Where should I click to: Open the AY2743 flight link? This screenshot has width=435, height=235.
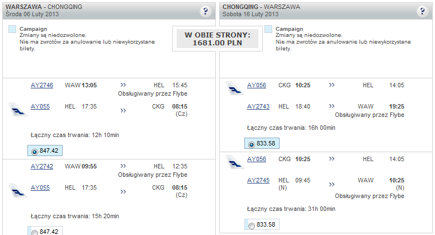(x=258, y=106)
